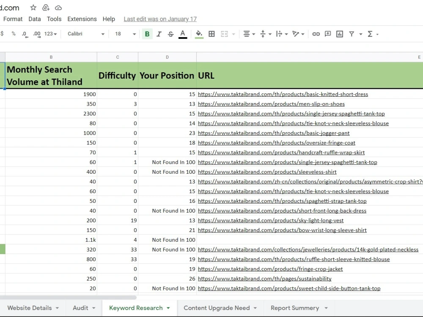The width and height of the screenshot is (423, 317).
Task: Check the cloud save status icon
Action: tap(58, 8)
